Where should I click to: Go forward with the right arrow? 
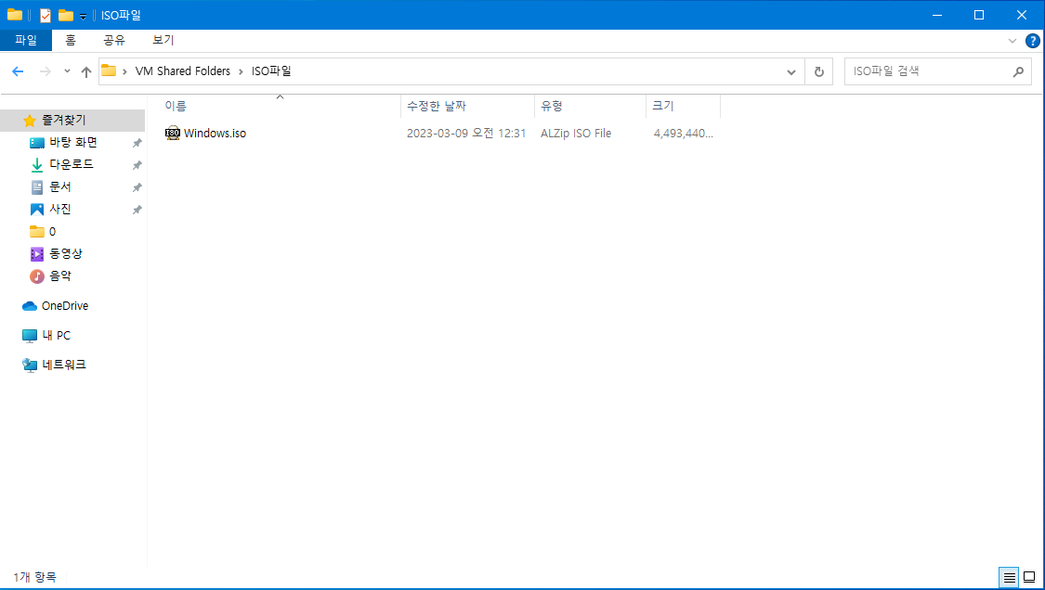pyautogui.click(x=46, y=71)
